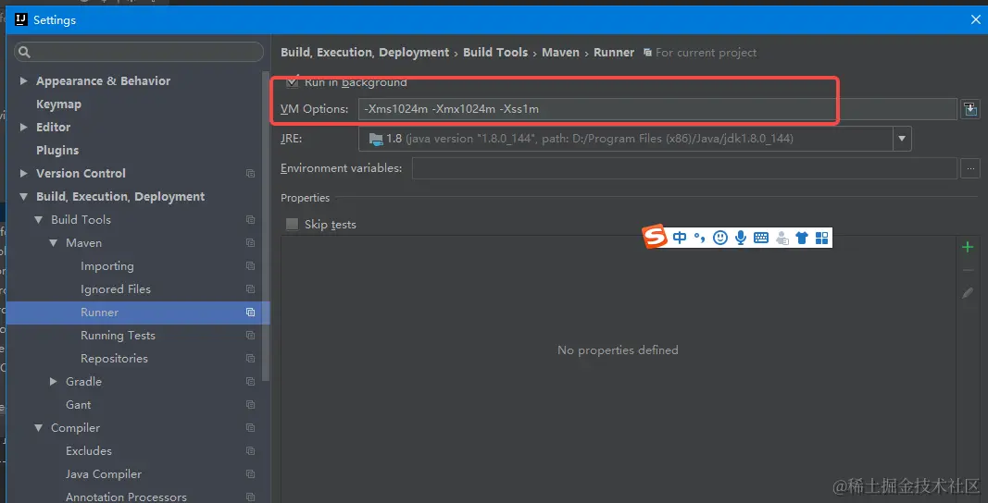988x503 pixels.
Task: Click Maven in breadcrumb path
Action: pos(561,53)
